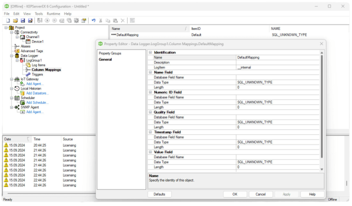Collapse the Connectivity tree node
352x206 pixels.
point(11,33)
